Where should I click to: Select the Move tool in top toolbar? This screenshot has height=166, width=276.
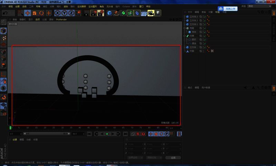point(28,13)
